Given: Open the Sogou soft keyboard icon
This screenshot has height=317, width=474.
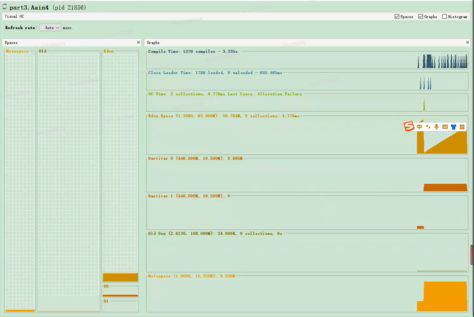Looking at the screenshot, I should (x=445, y=127).
